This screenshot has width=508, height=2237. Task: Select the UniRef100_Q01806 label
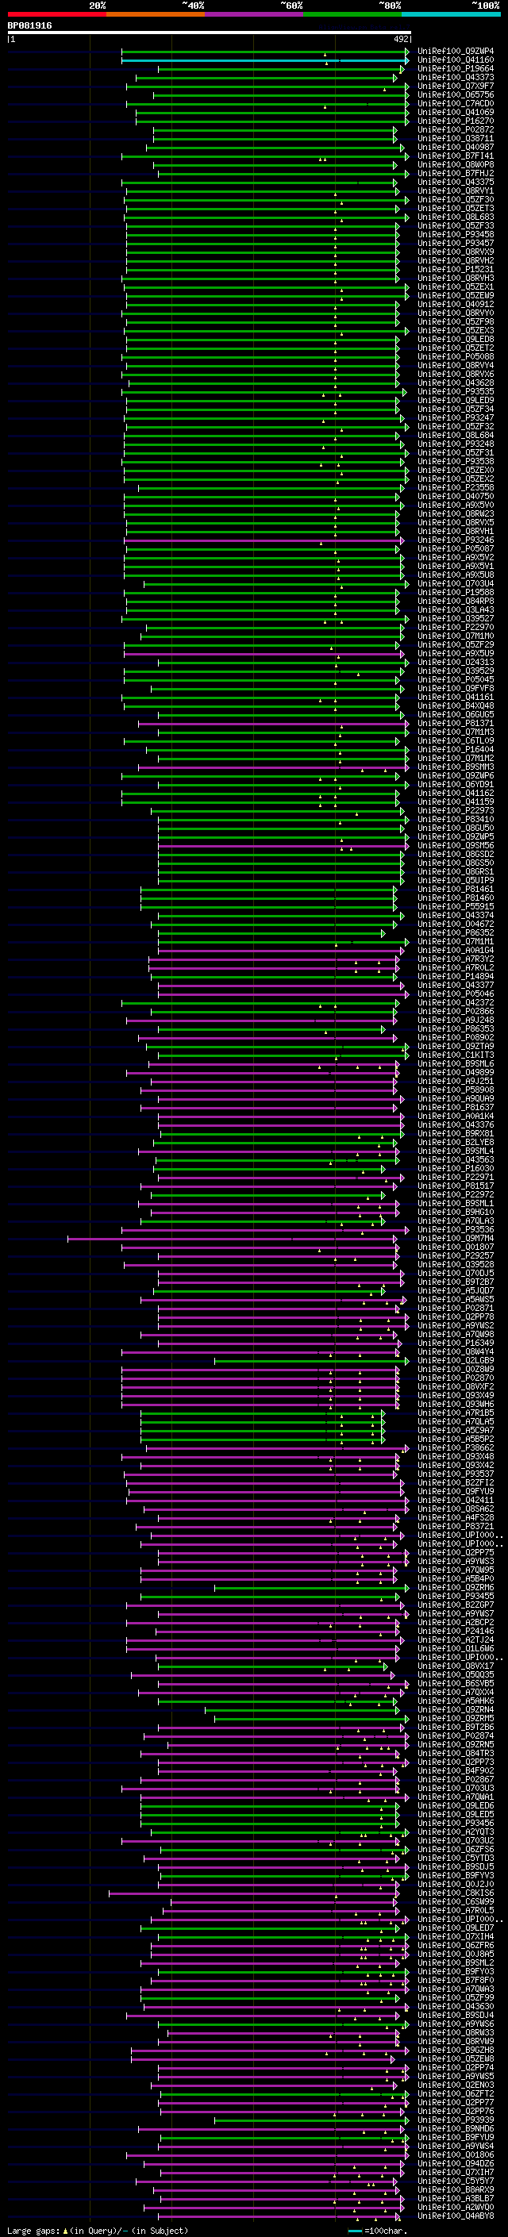pos(456,2154)
